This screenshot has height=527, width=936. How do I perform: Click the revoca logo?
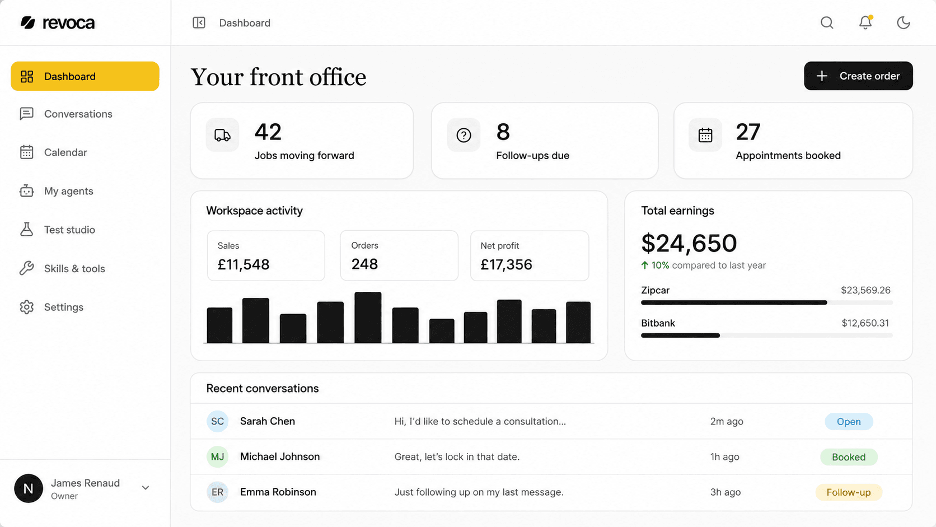point(58,23)
